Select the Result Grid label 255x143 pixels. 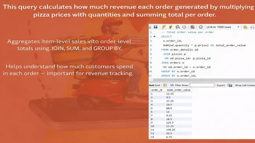pos(155,85)
